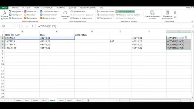
Task: Open the ФАЙЛ tab
Action: click(4, 8)
